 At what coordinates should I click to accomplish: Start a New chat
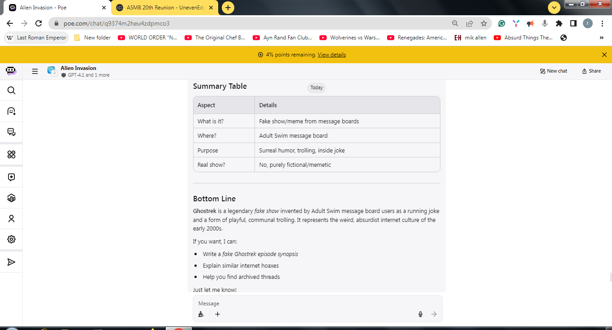[554, 71]
